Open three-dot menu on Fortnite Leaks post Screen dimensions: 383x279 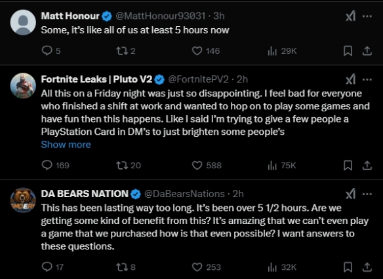(367, 79)
